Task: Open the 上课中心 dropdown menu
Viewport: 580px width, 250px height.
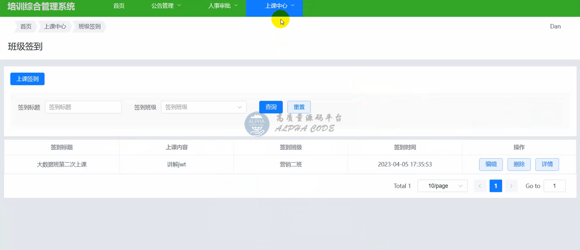Action: [279, 6]
